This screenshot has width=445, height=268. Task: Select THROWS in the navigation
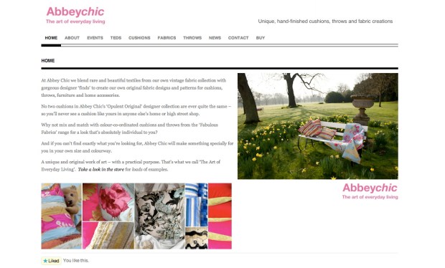tap(192, 38)
